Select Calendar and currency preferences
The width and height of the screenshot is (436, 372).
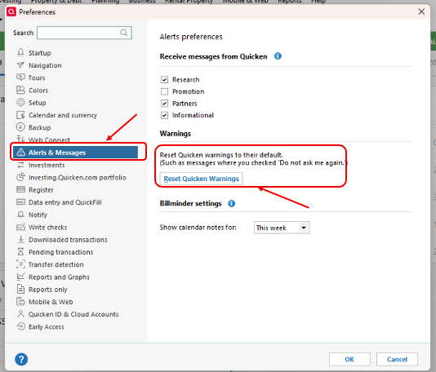[x=63, y=115]
